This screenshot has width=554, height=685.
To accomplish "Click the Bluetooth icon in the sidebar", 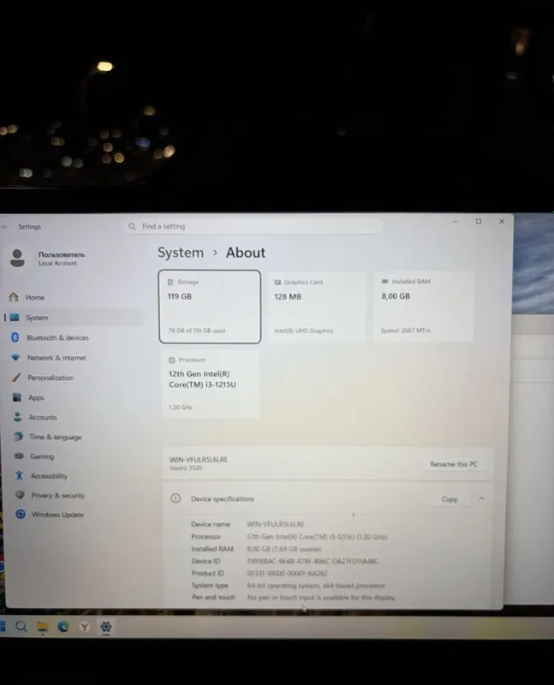I will (15, 337).
